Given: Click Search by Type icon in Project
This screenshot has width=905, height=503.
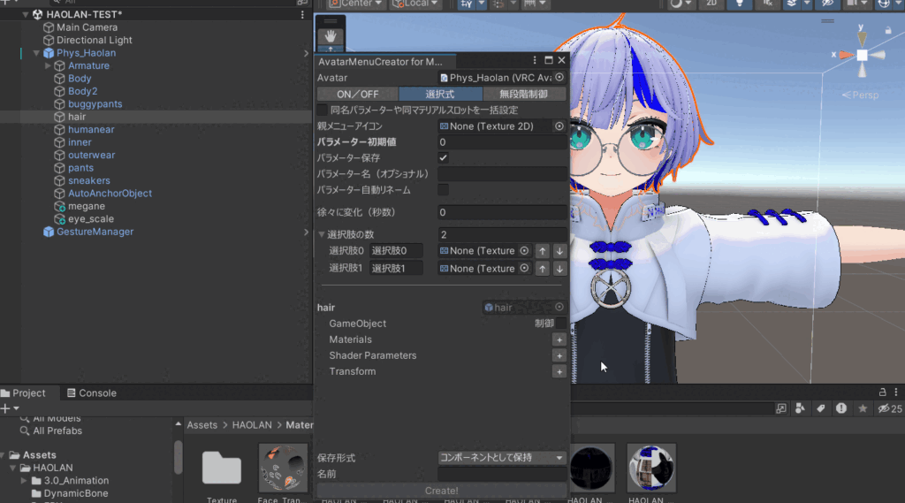Looking at the screenshot, I should [800, 408].
